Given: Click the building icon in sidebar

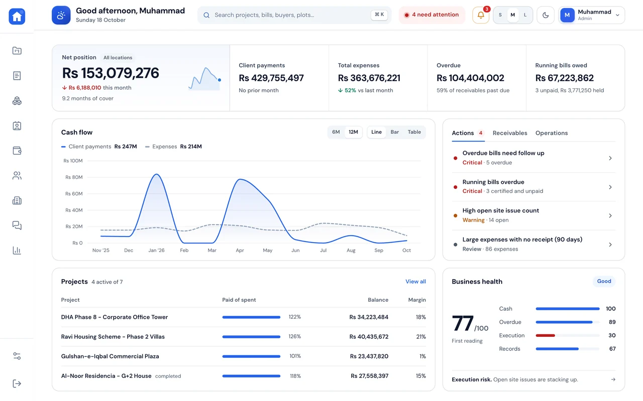Looking at the screenshot, I should coord(17,200).
